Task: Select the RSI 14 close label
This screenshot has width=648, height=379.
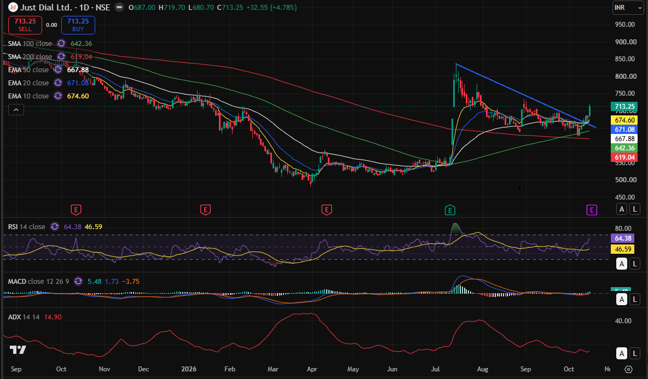Action: pyautogui.click(x=26, y=226)
